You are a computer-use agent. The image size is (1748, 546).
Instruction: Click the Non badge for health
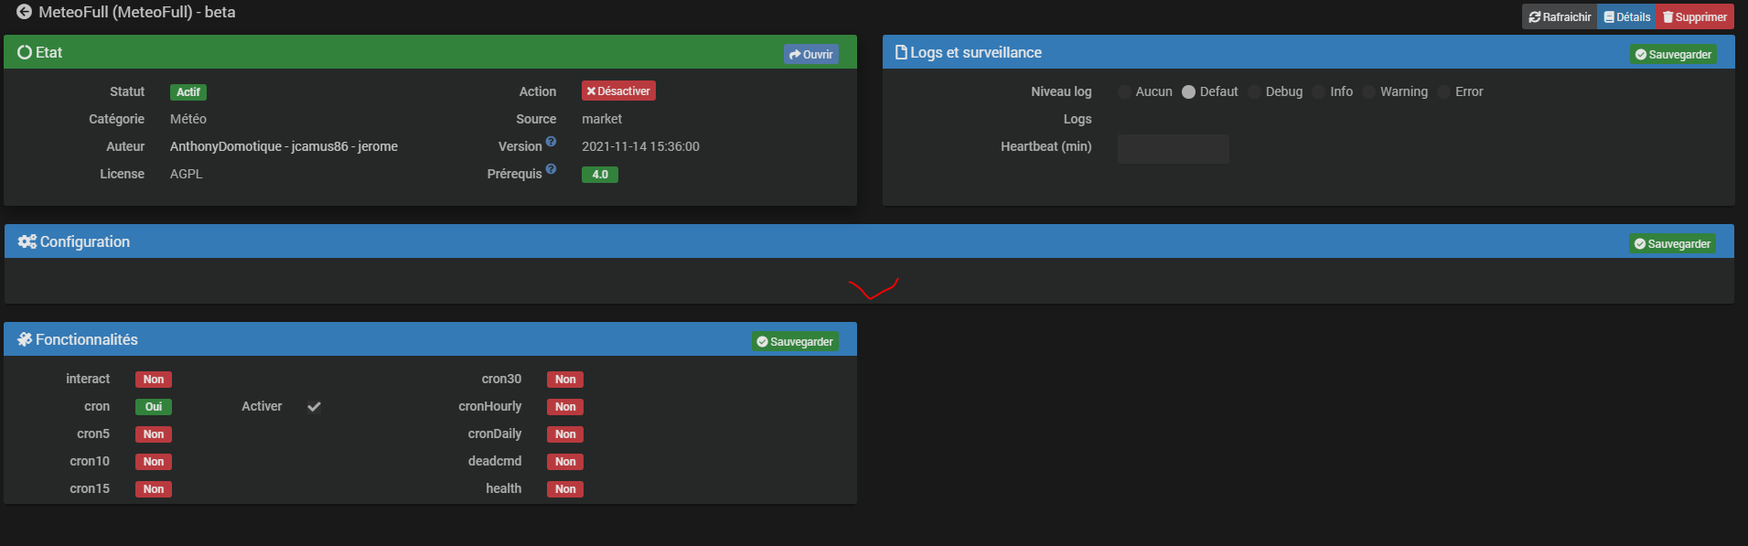pos(565,488)
